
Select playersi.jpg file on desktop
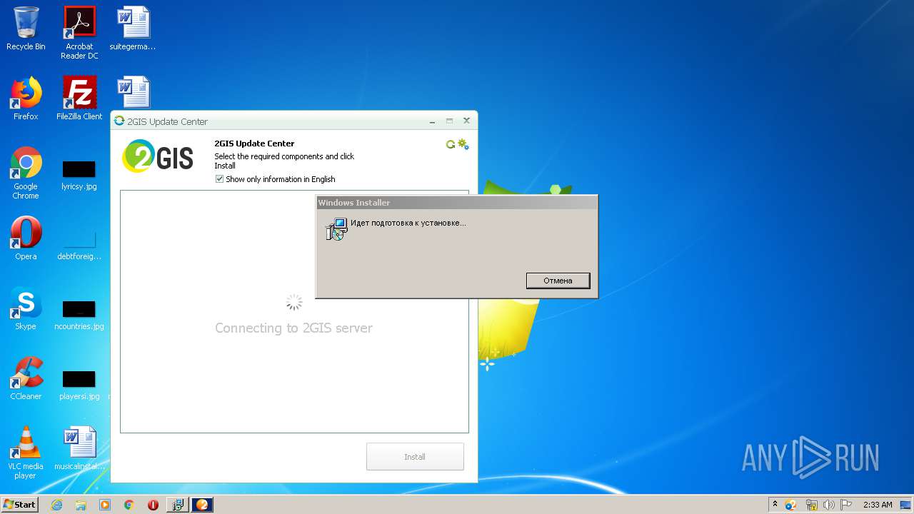point(79,384)
